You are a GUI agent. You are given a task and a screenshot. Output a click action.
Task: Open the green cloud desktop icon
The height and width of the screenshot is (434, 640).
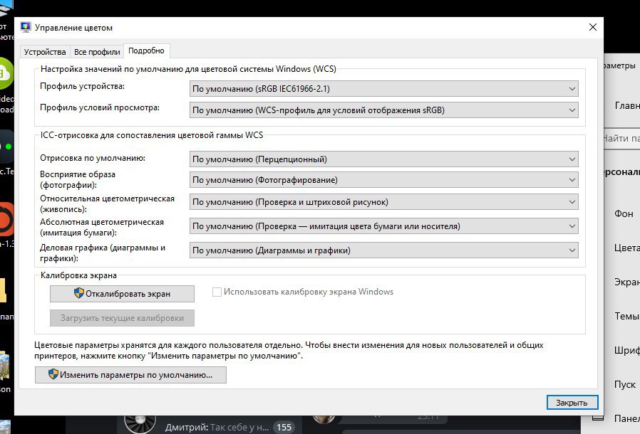click(6, 73)
